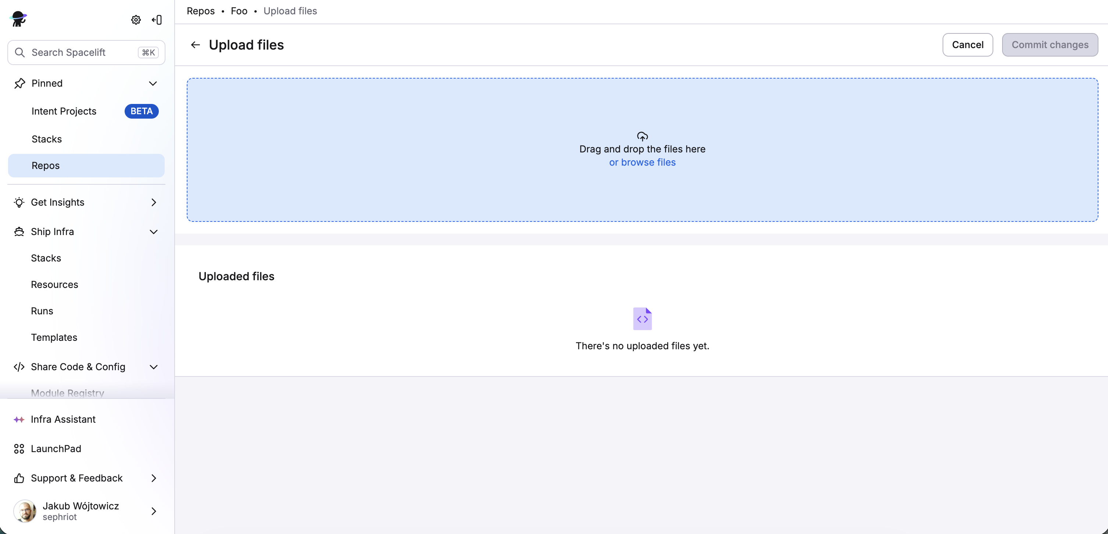This screenshot has width=1108, height=534.
Task: Click the Ship Infra icon
Action: (19, 231)
